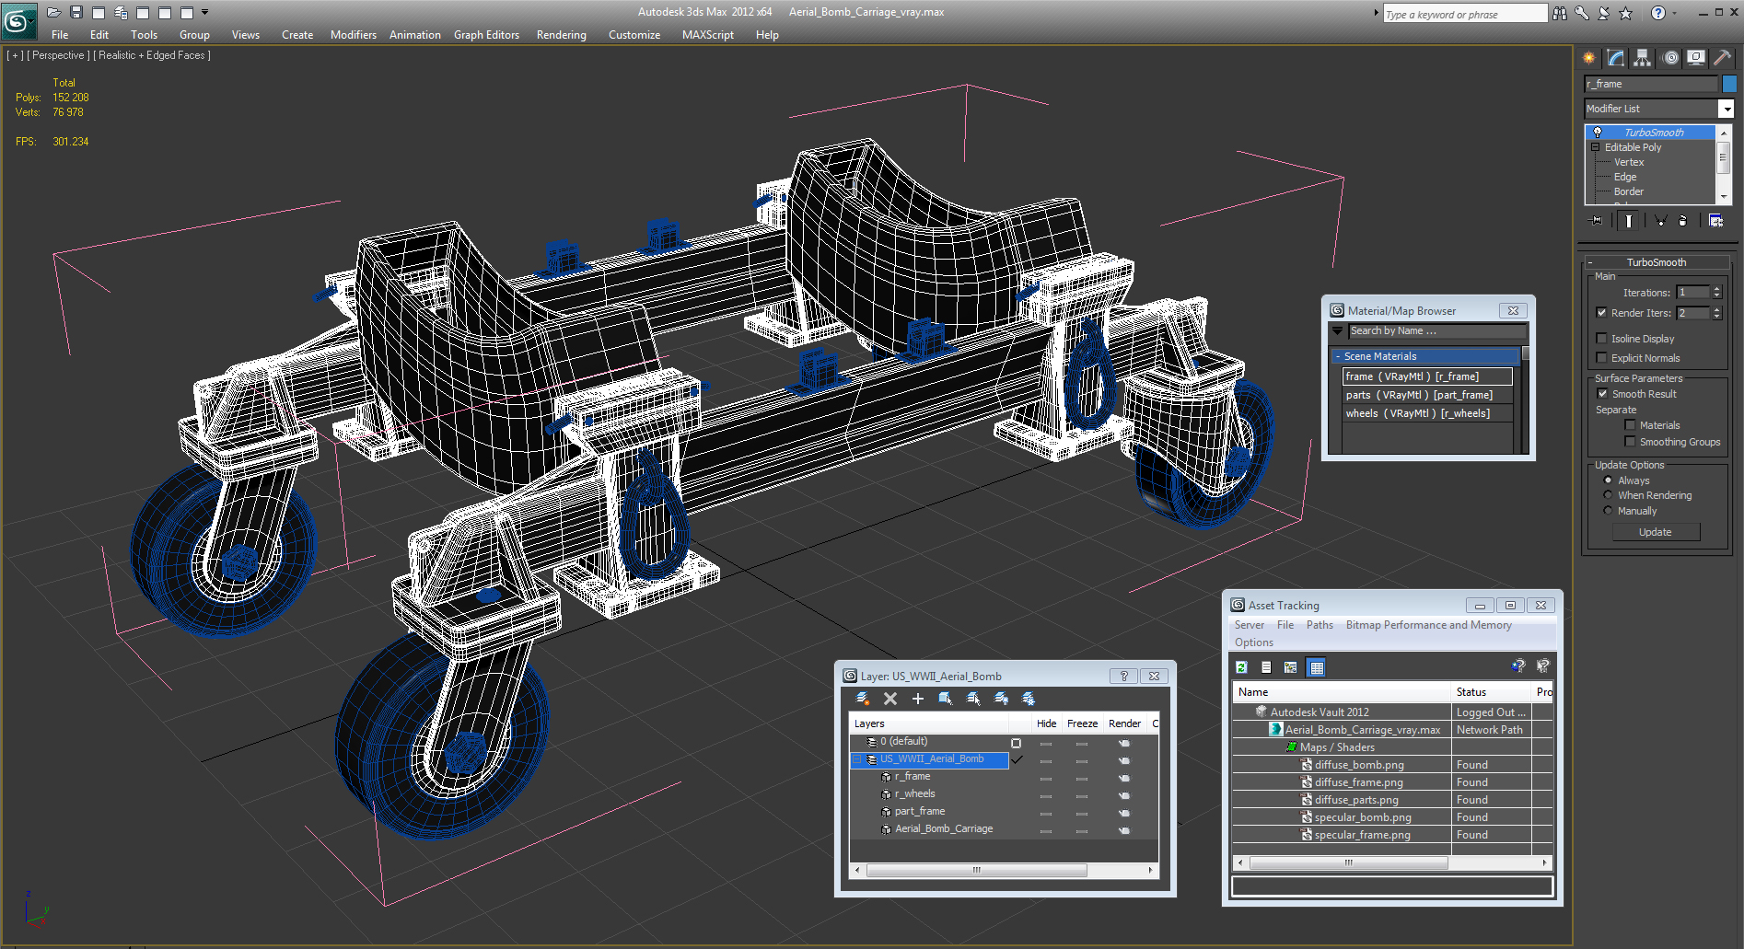
Task: Click the Pin Stack icon
Action: 1597,221
